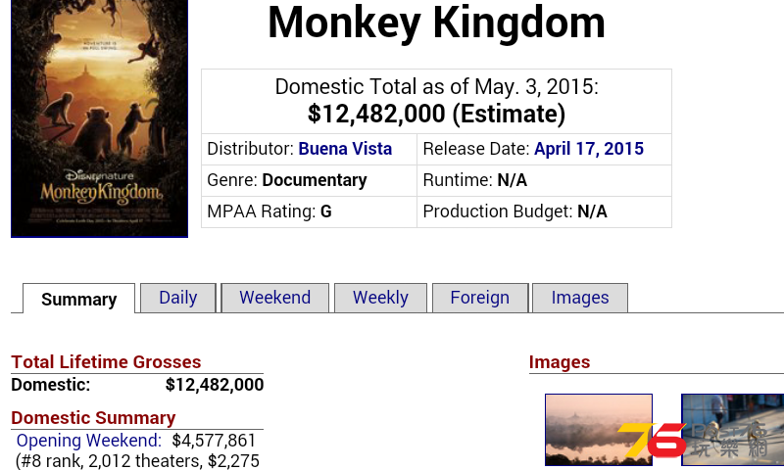Image resolution: width=784 pixels, height=470 pixels.
Task: Switch to the Daily tab
Action: pyautogui.click(x=178, y=298)
